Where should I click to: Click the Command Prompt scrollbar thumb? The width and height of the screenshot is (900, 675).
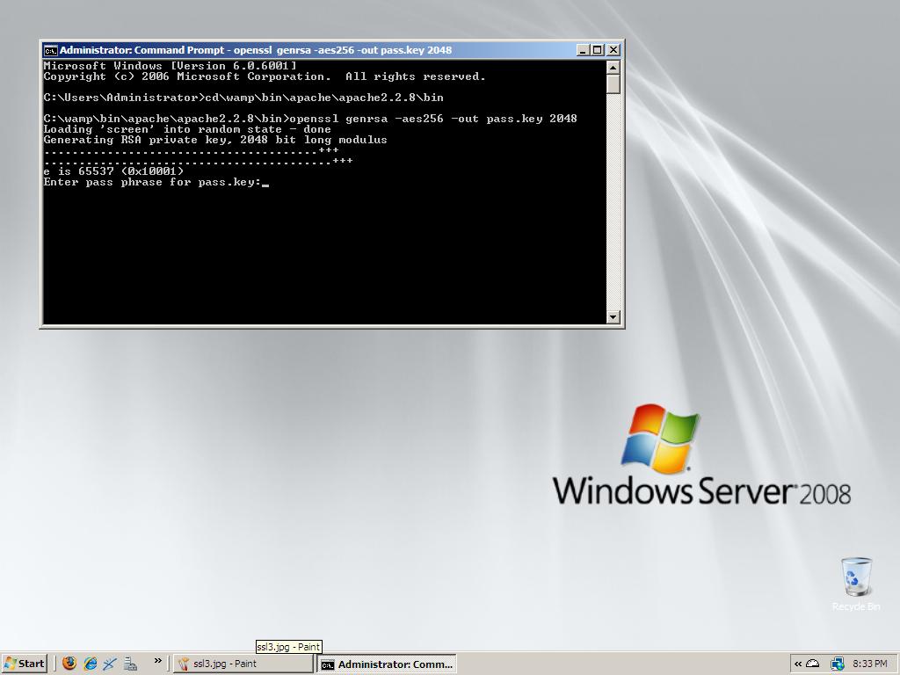(x=613, y=84)
